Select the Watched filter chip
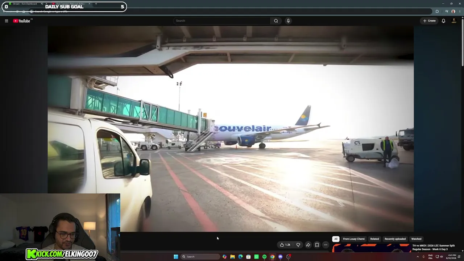The image size is (464, 261). click(416, 239)
